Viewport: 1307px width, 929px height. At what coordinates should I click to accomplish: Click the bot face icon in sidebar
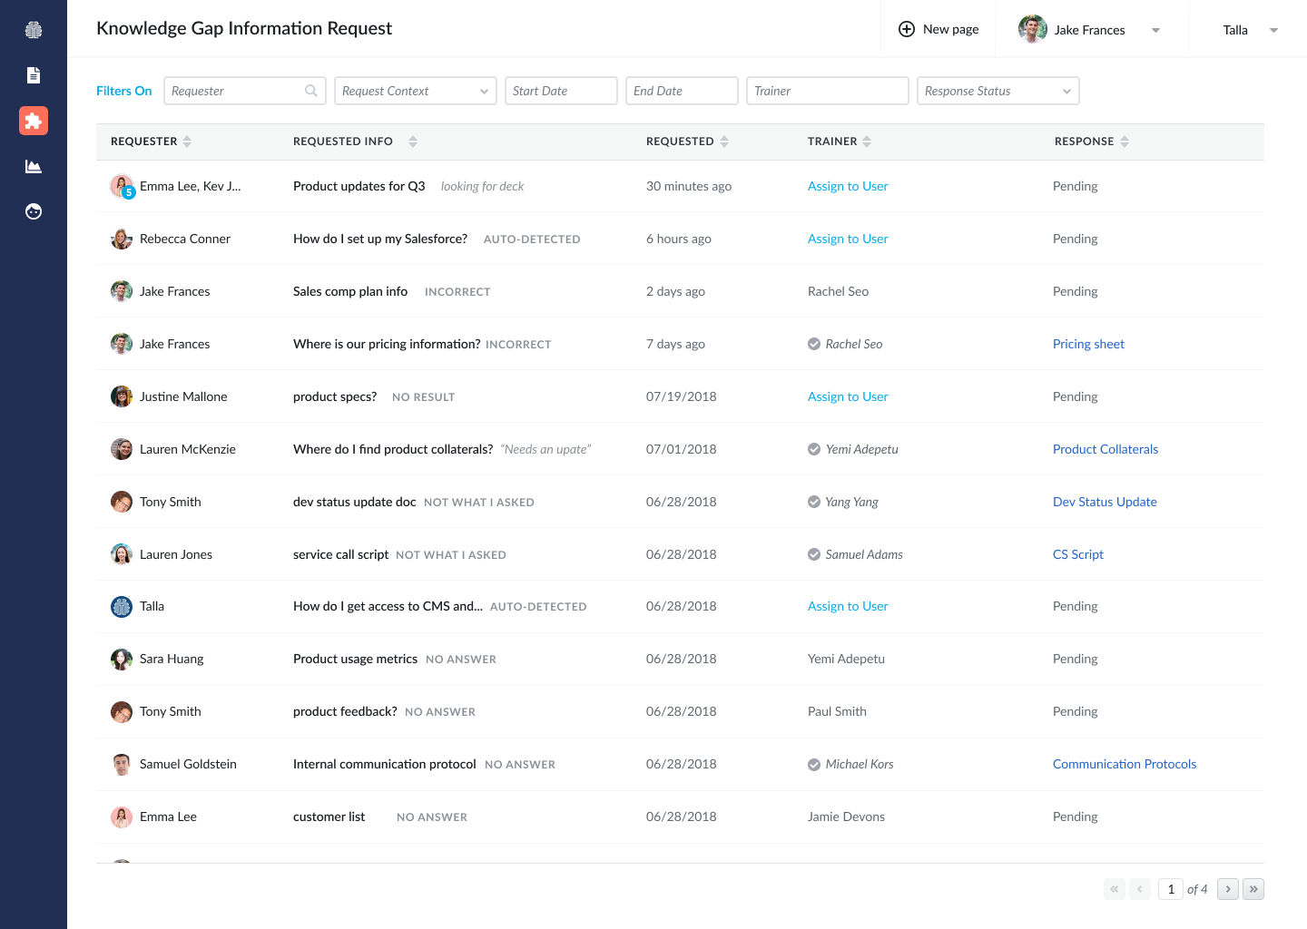point(34,211)
